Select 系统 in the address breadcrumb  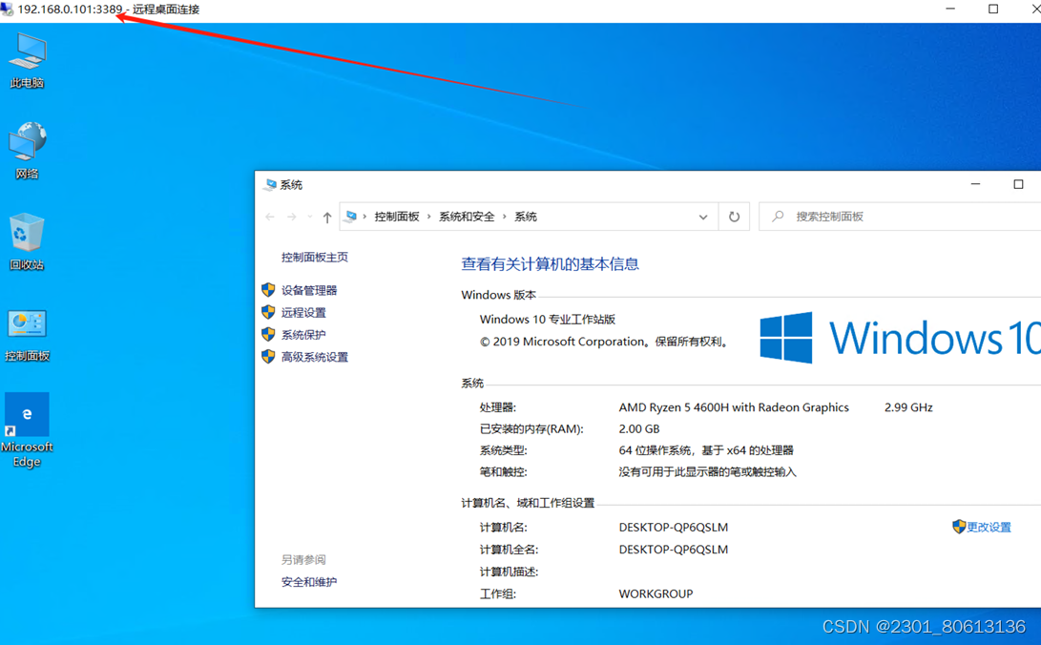[526, 217]
